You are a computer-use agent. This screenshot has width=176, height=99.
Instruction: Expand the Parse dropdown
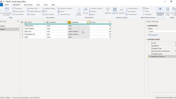coord(93,14)
